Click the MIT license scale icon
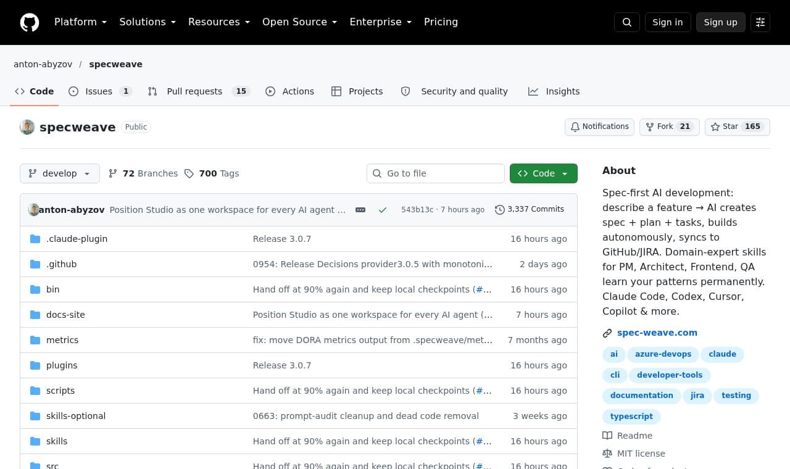The width and height of the screenshot is (790, 469). click(x=607, y=454)
